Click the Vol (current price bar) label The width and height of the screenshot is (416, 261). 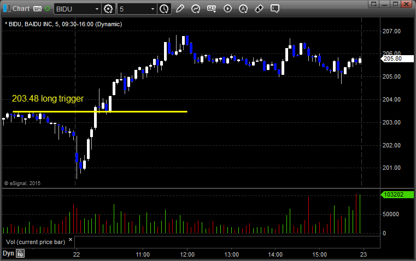point(36,242)
